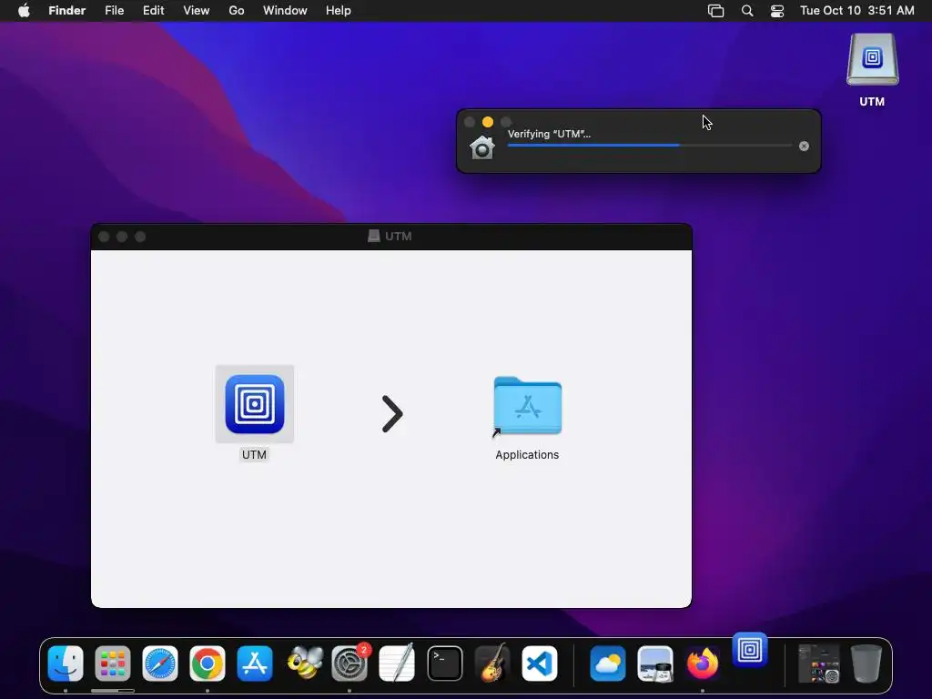
Task: Open the UTM disk volume on desktop
Action: click(872, 59)
